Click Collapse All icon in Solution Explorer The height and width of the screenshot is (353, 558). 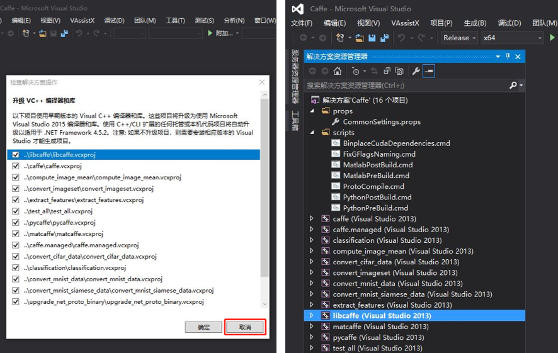click(387, 71)
